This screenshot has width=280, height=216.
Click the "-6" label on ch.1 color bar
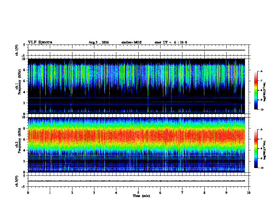click(261, 71)
